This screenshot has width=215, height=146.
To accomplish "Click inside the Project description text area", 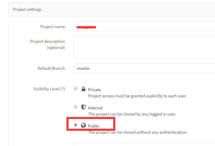I will [144, 47].
